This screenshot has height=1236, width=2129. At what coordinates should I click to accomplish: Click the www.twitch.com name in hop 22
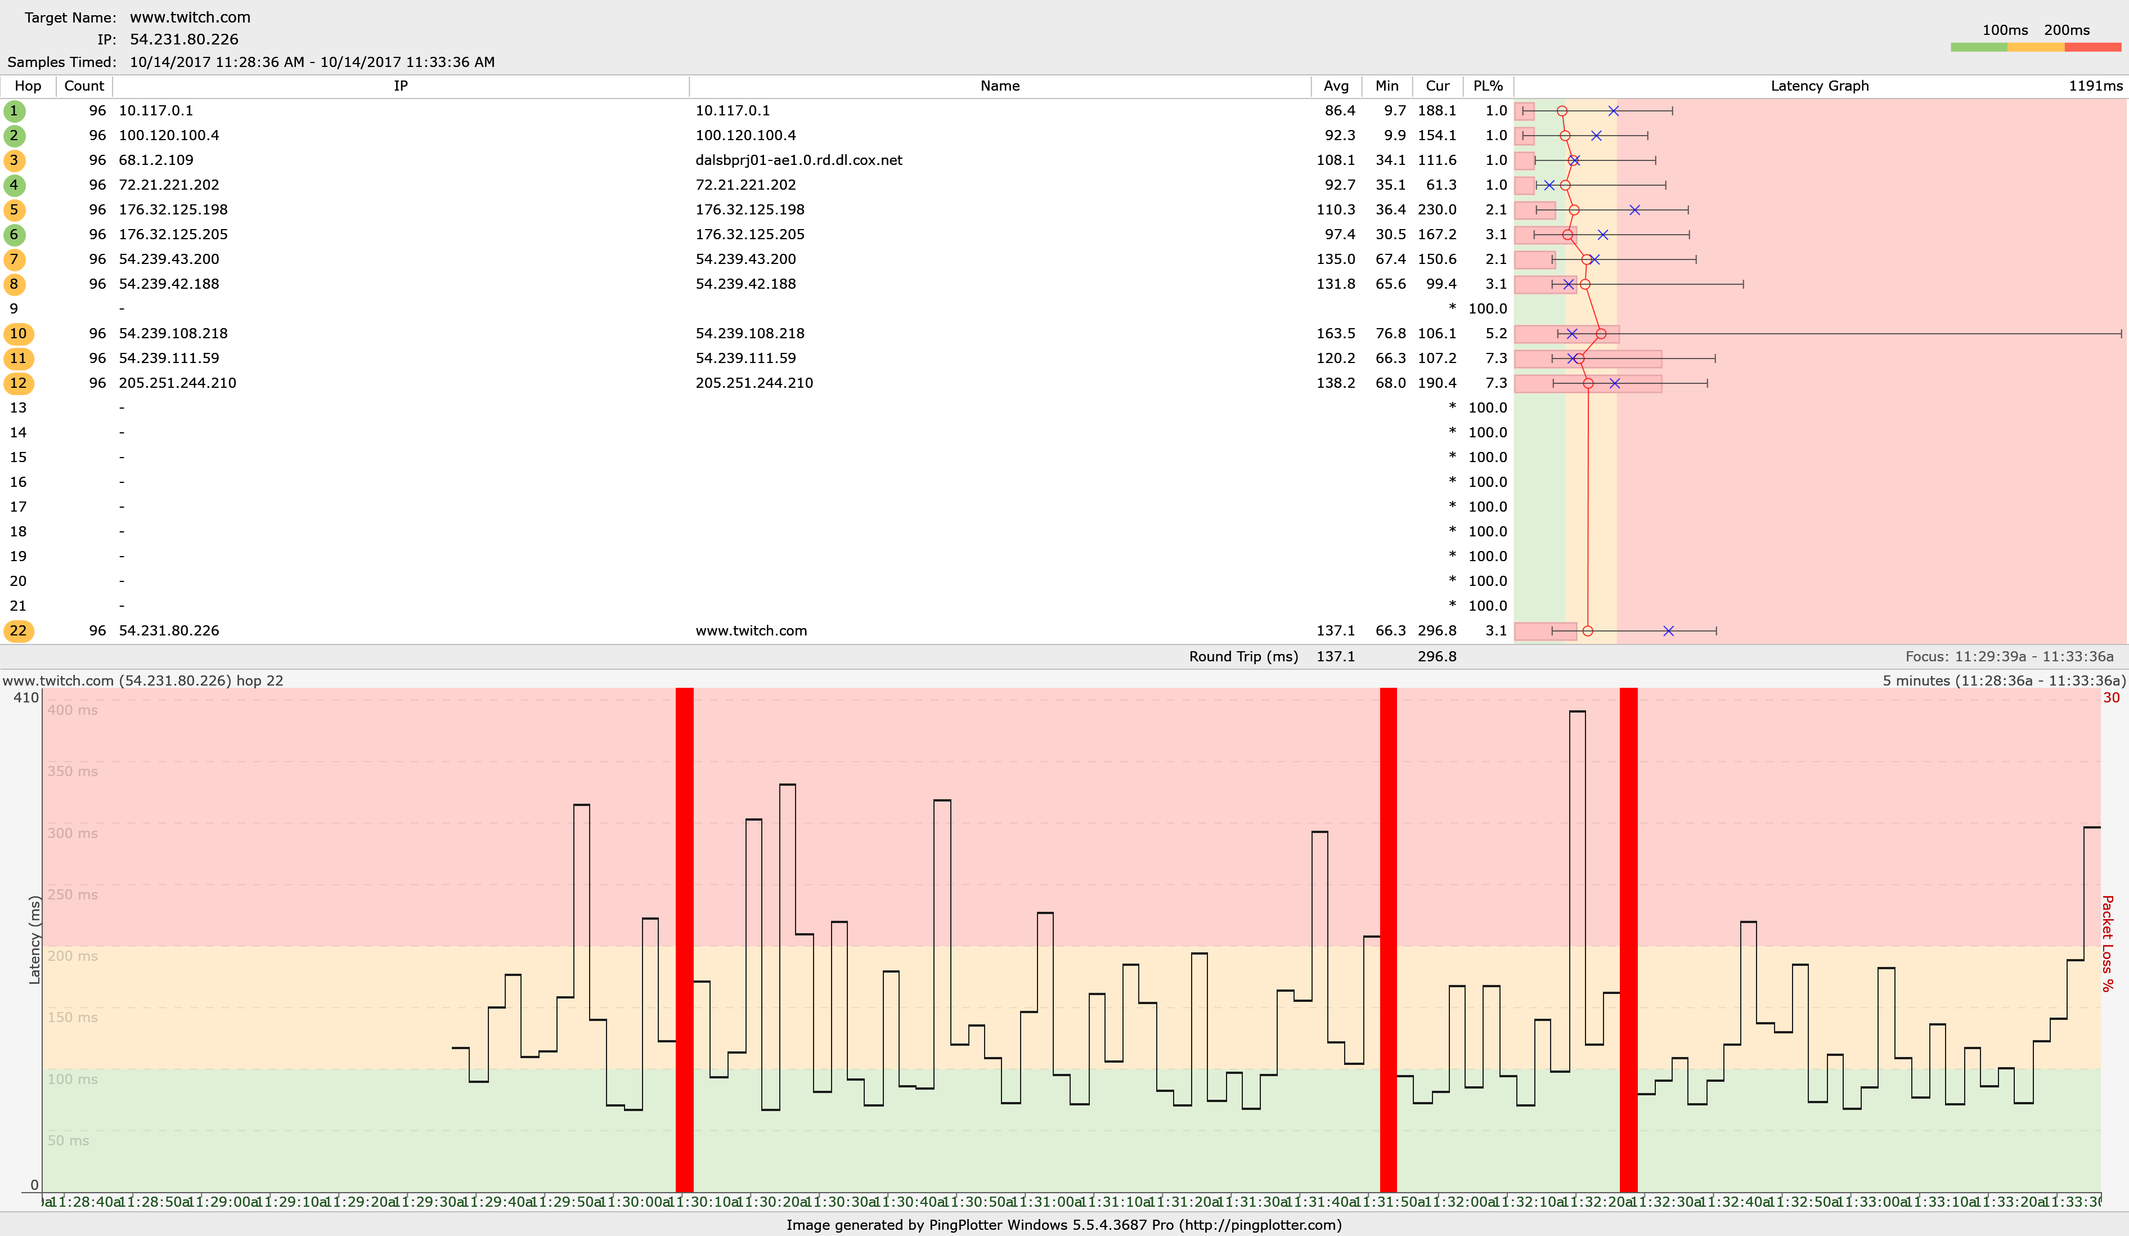pos(751,631)
